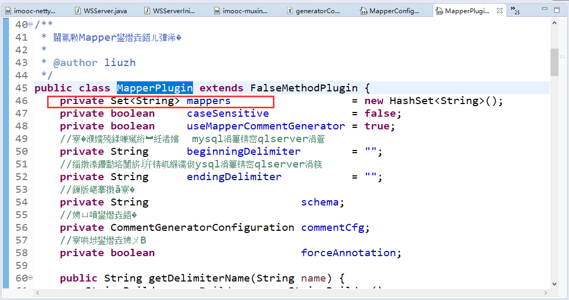Click the beginningDelimiter field name
569x300 pixels.
(243, 152)
